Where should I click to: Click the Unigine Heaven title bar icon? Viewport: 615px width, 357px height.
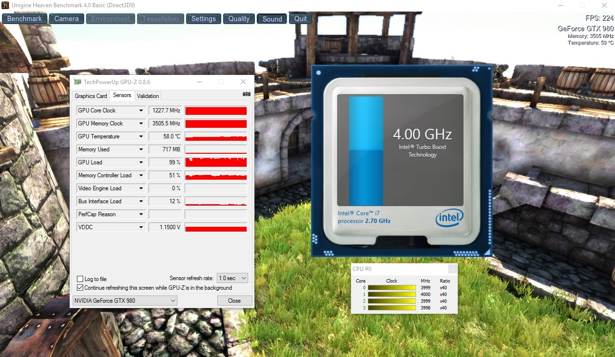[x=5, y=5]
